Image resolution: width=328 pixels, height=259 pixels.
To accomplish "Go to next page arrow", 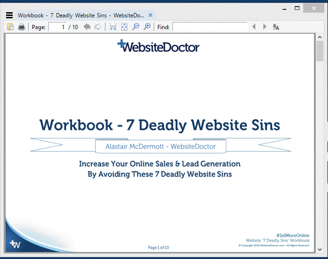I will coord(97,27).
